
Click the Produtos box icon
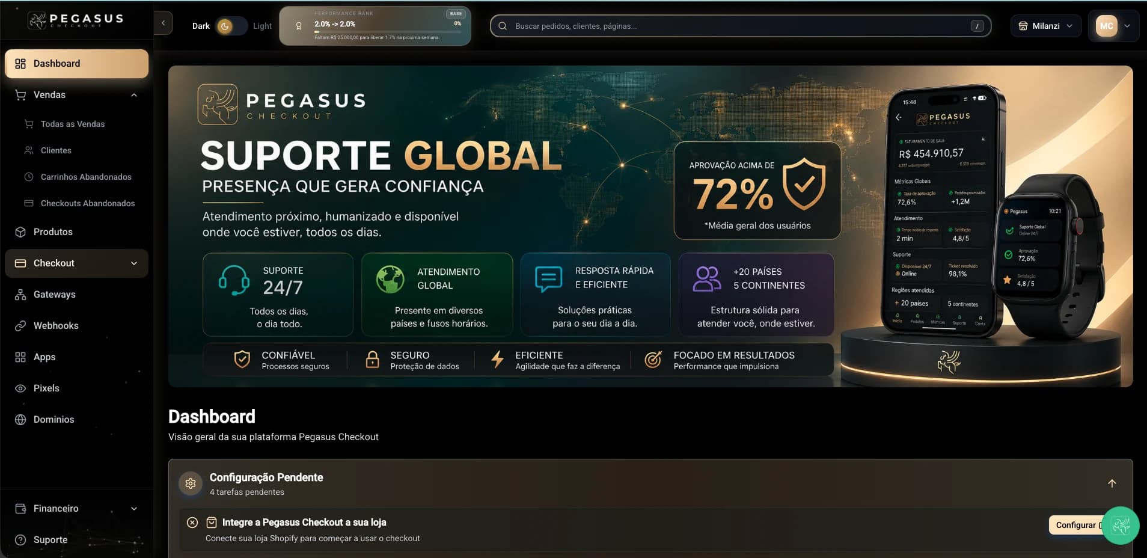coord(20,232)
